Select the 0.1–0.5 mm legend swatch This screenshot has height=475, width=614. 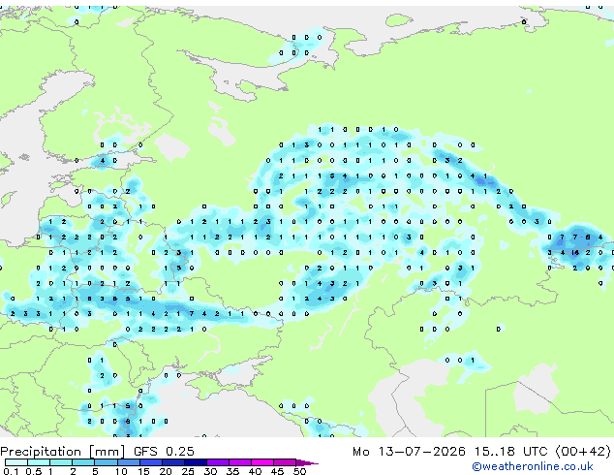(16, 462)
